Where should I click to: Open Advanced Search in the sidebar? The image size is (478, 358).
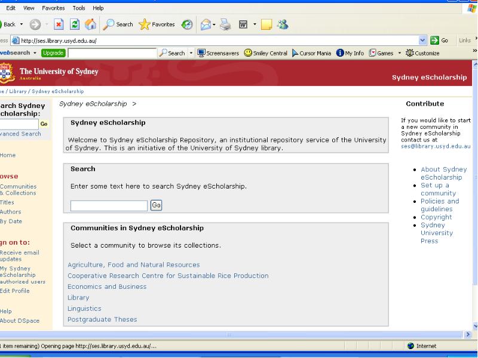coord(20,134)
